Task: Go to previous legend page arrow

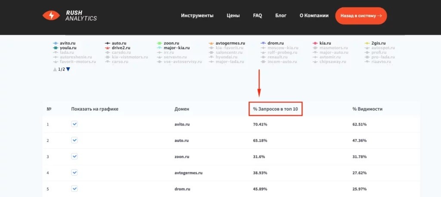Action: [55, 69]
